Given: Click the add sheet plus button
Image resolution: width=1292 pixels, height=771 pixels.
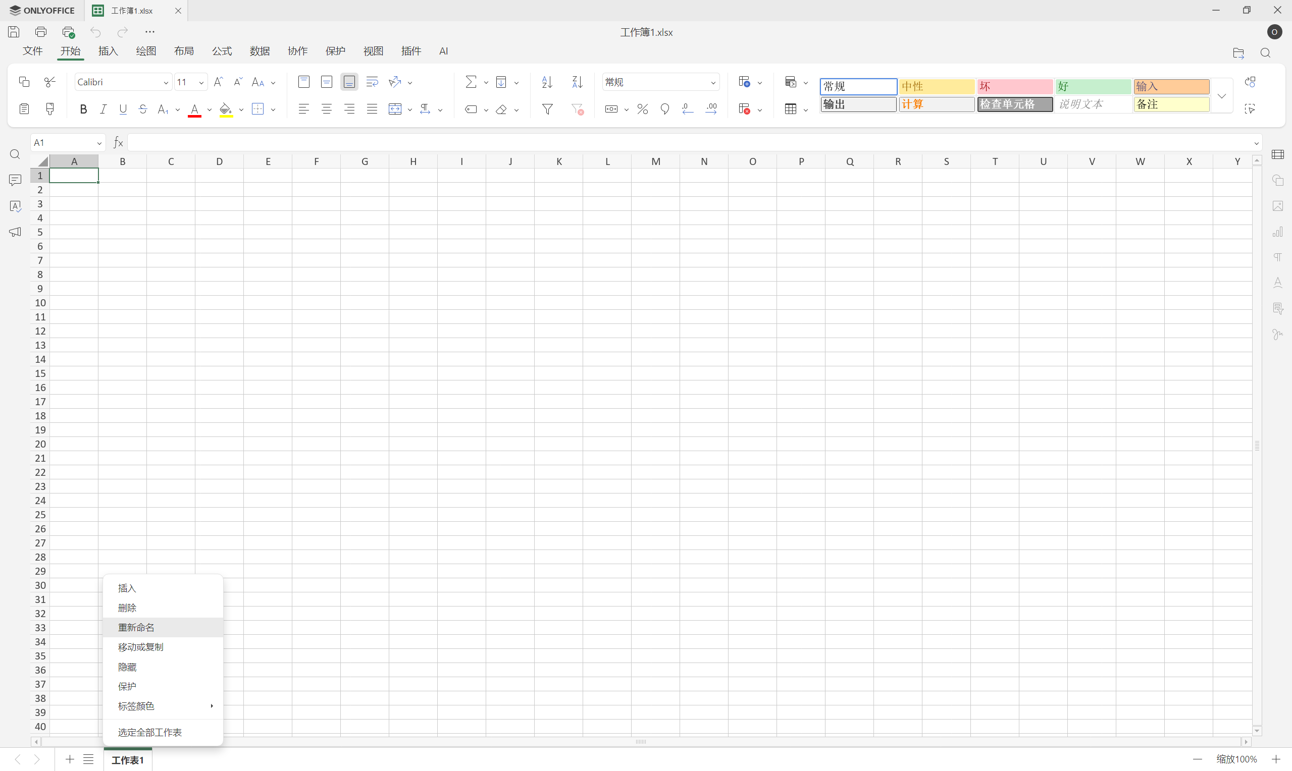Looking at the screenshot, I should [70, 759].
